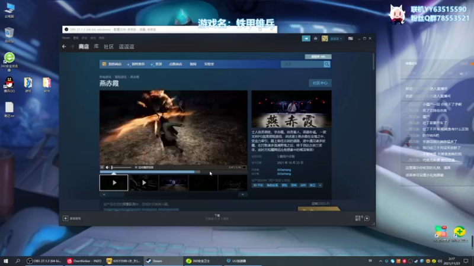Click the plus button to add tags
This screenshot has height=266, width=474.
point(320,185)
